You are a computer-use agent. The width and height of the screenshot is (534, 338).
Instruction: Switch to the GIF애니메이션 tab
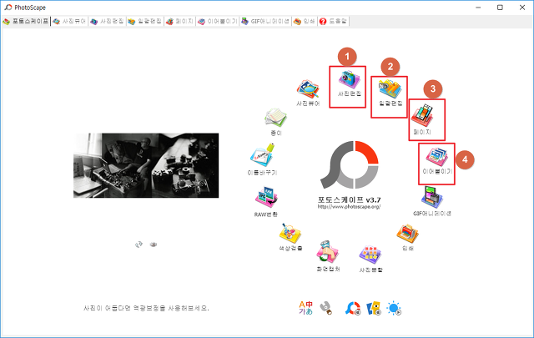pyautogui.click(x=265, y=21)
